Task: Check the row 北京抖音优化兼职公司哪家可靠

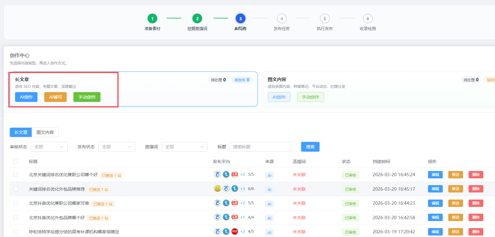Action: (x=16, y=203)
